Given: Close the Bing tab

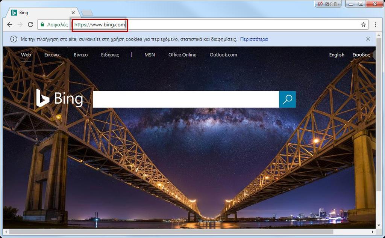Looking at the screenshot, I should (73, 12).
